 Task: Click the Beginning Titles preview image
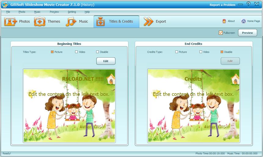69,106
